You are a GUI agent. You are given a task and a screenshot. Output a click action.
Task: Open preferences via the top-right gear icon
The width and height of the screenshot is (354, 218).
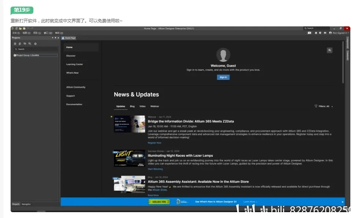(320, 33)
